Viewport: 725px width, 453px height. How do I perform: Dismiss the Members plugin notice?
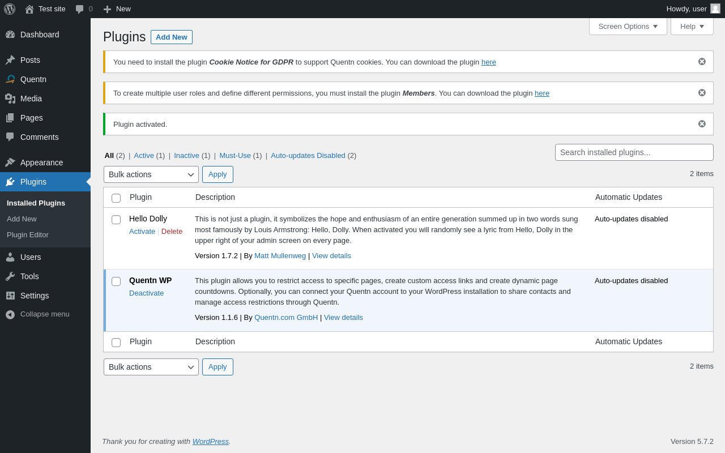tap(702, 93)
